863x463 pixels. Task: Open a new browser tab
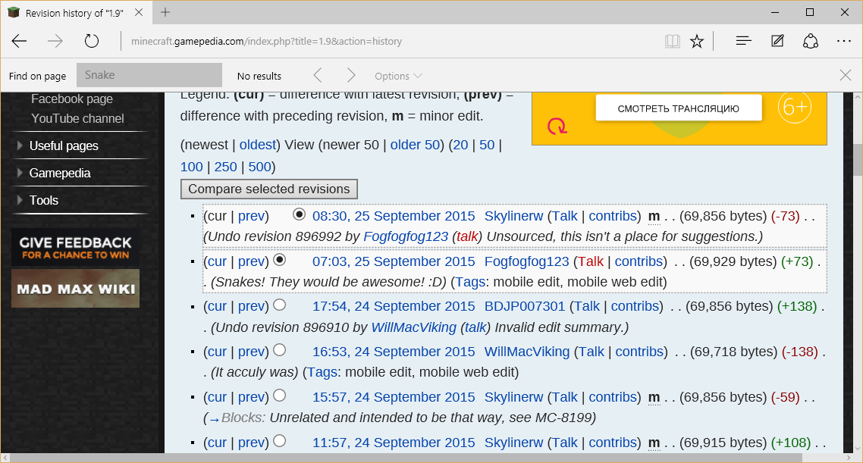pos(165,13)
